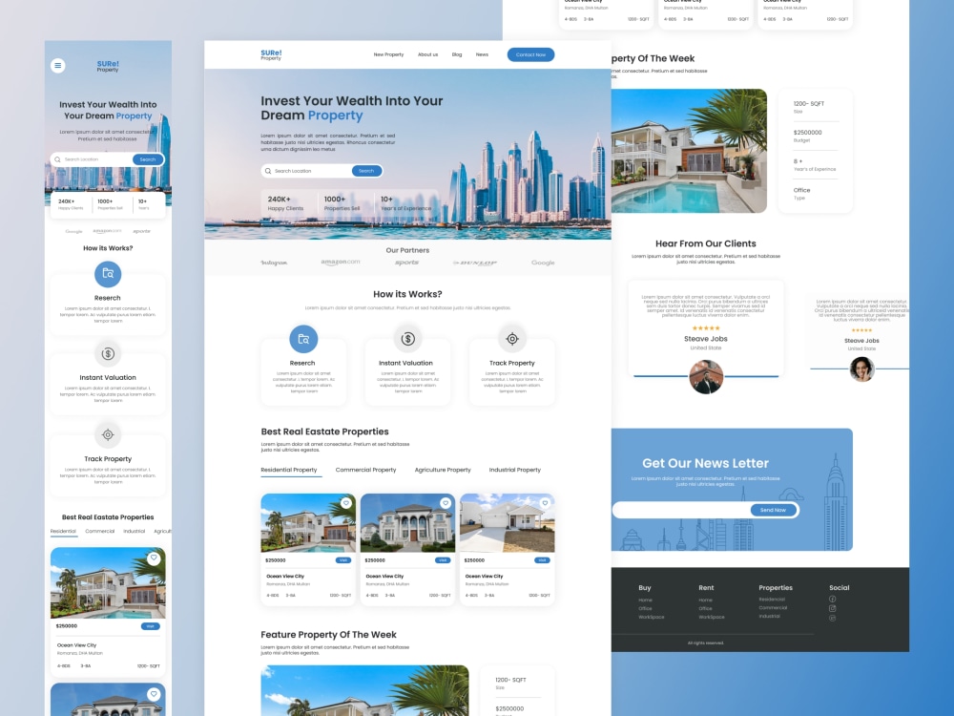Click the first social icon in footer
The width and height of the screenshot is (954, 716).
pyautogui.click(x=832, y=600)
